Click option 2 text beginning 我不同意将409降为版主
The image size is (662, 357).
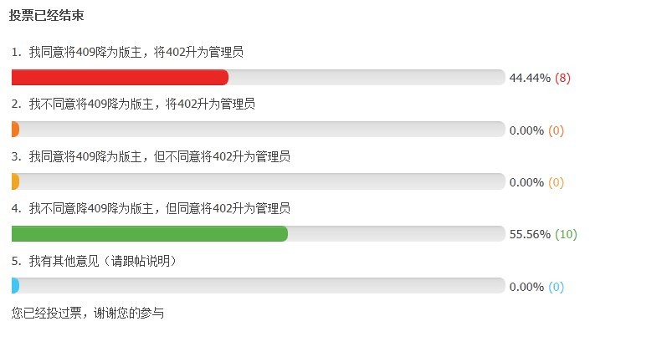click(142, 105)
